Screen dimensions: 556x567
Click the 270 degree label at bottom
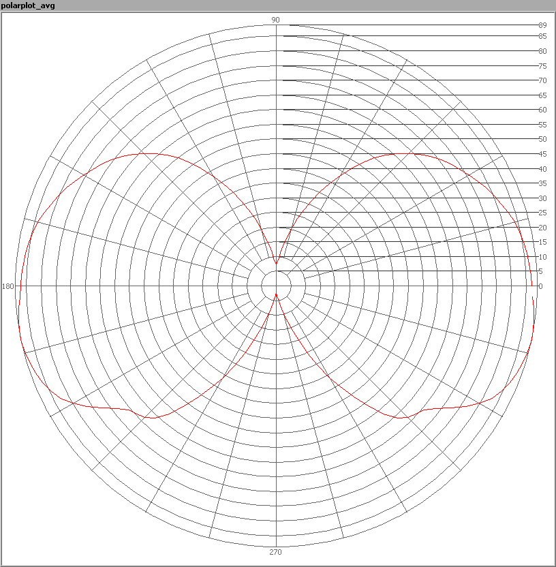click(x=276, y=552)
